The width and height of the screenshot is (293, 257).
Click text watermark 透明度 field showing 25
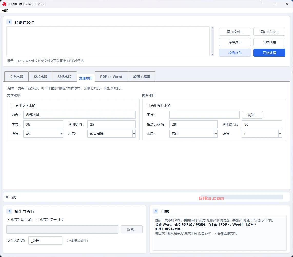[x=112, y=124]
